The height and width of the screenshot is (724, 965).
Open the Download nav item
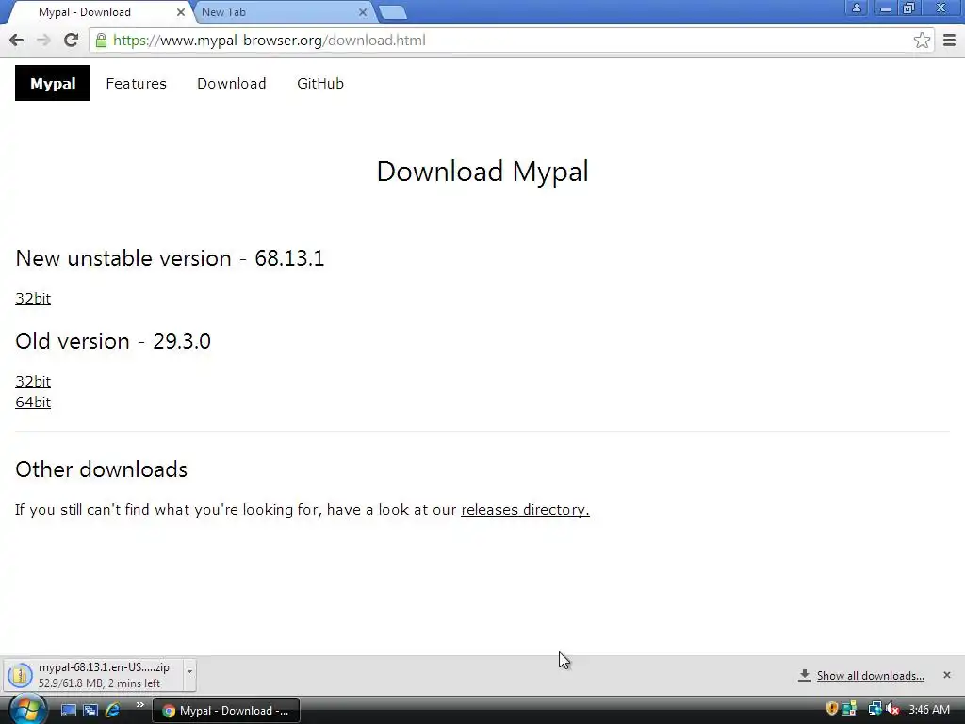pos(232,84)
